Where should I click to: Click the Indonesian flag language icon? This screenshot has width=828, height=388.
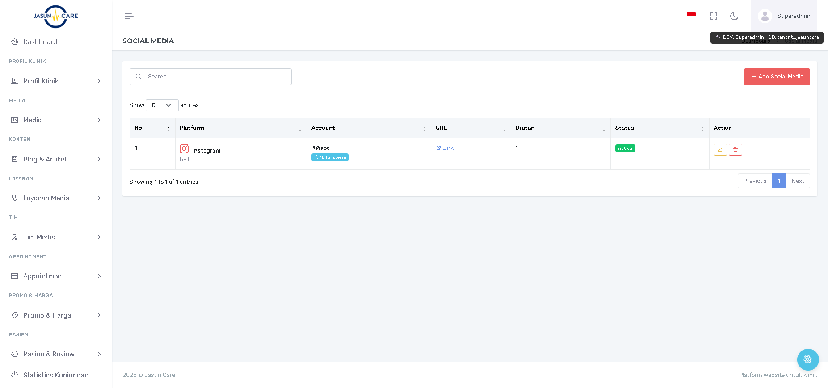pos(691,16)
